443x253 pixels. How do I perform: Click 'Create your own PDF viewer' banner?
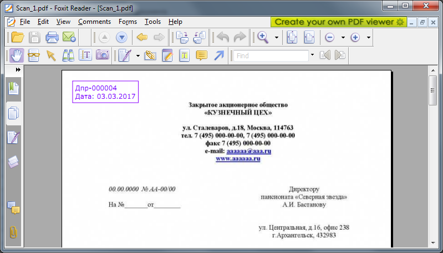coord(339,22)
